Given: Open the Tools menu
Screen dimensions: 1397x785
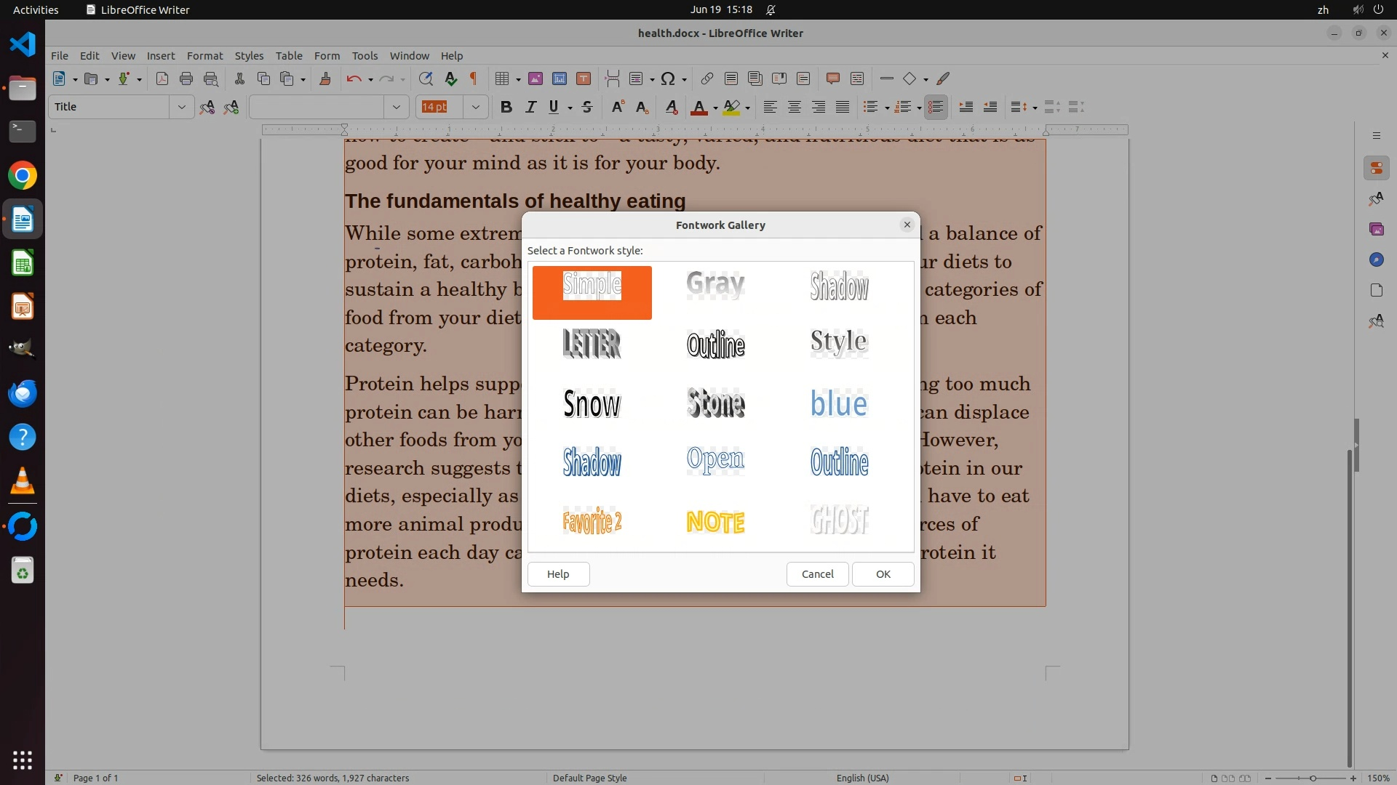Looking at the screenshot, I should coord(365,55).
